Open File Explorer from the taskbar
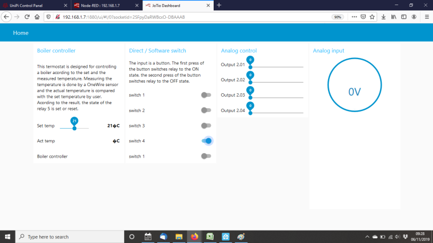The height and width of the screenshot is (243, 433). coord(178,237)
